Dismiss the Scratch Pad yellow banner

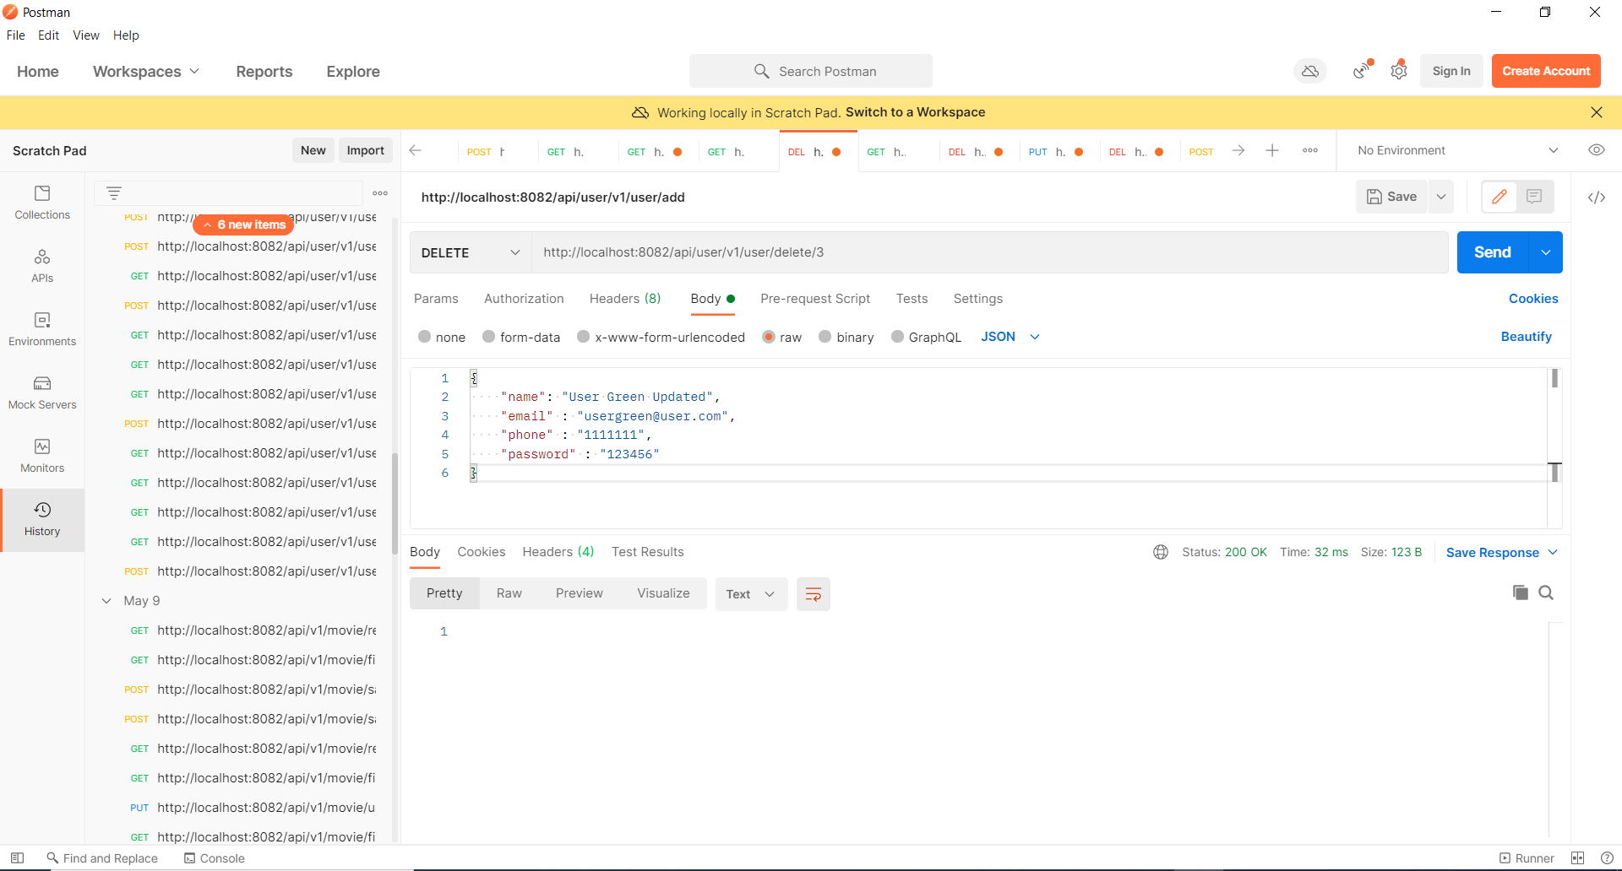pos(1596,112)
